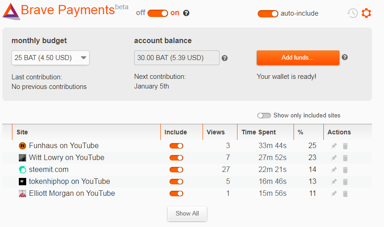Viewport: 384px width, 227px height.
Task: Click the Elliott Morgan channel avatar
Action: point(23,194)
